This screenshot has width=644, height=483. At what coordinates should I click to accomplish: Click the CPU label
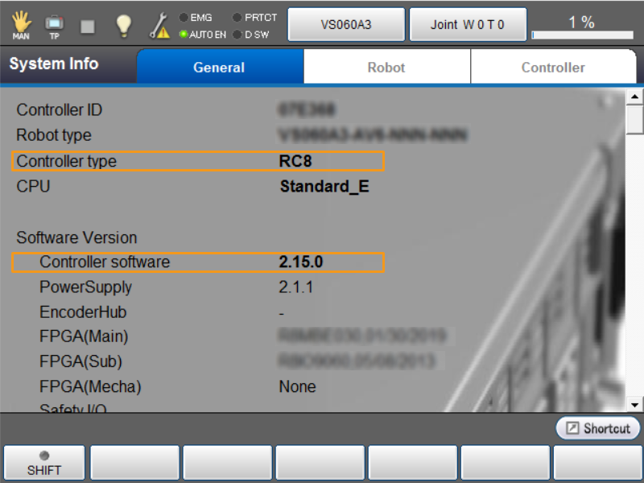(x=33, y=187)
